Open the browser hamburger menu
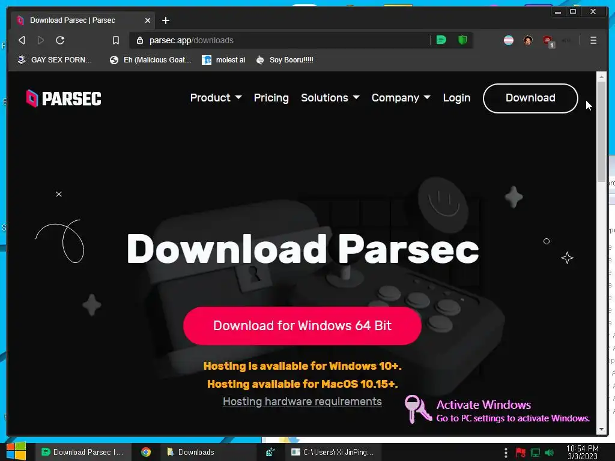The height and width of the screenshot is (461, 615). pyautogui.click(x=593, y=40)
